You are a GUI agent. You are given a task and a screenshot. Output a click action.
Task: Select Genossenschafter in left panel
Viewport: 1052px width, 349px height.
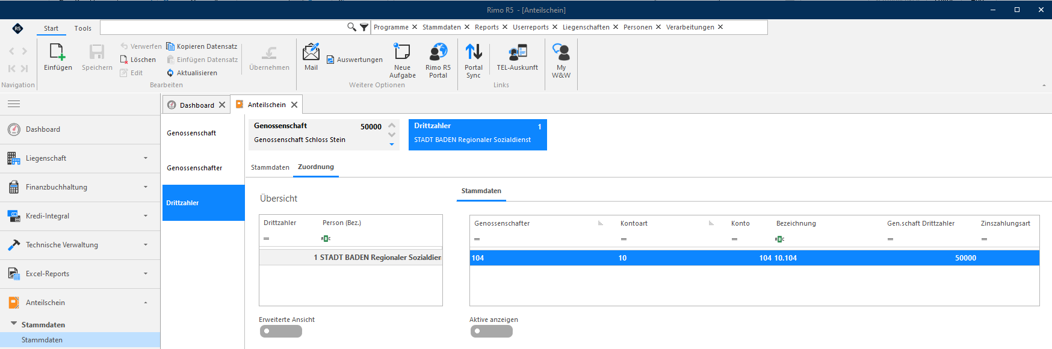coord(203,168)
